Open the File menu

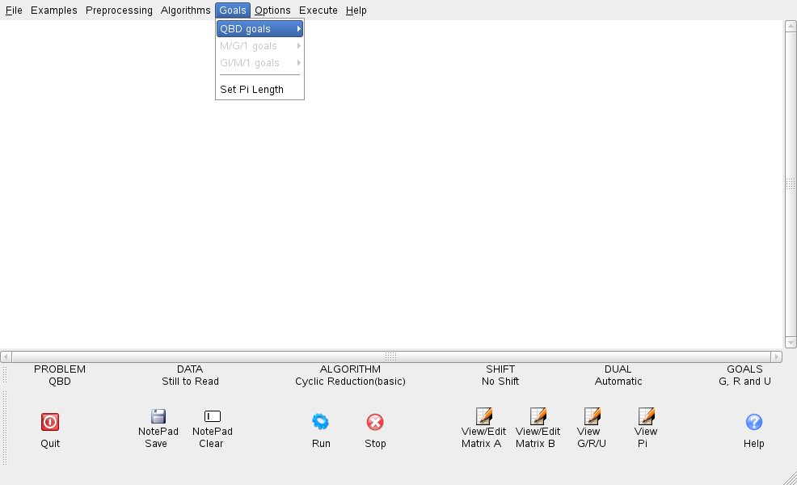[x=14, y=11]
